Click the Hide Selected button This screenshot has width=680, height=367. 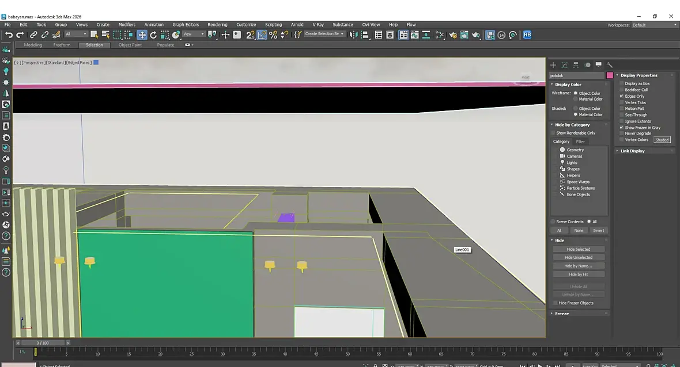click(578, 249)
